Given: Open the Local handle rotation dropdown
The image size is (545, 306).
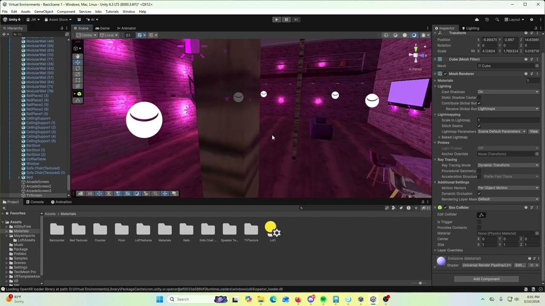Looking at the screenshot, I should tap(109, 35).
